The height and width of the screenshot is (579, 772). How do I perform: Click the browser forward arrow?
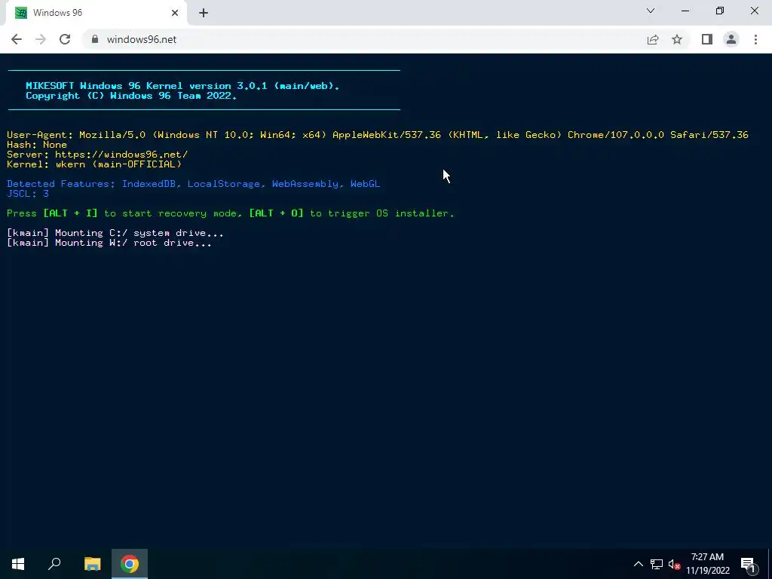(x=41, y=39)
